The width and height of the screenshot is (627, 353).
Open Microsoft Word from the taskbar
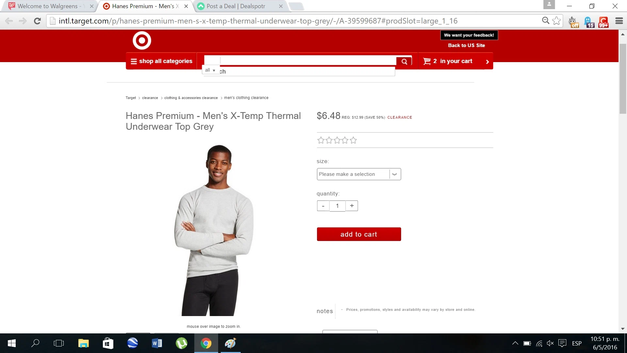coord(157,343)
